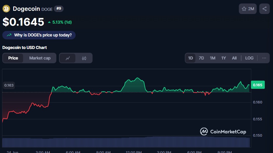Click the green 0.165 current price tag
This screenshot has height=153, width=273.
[x=258, y=85]
